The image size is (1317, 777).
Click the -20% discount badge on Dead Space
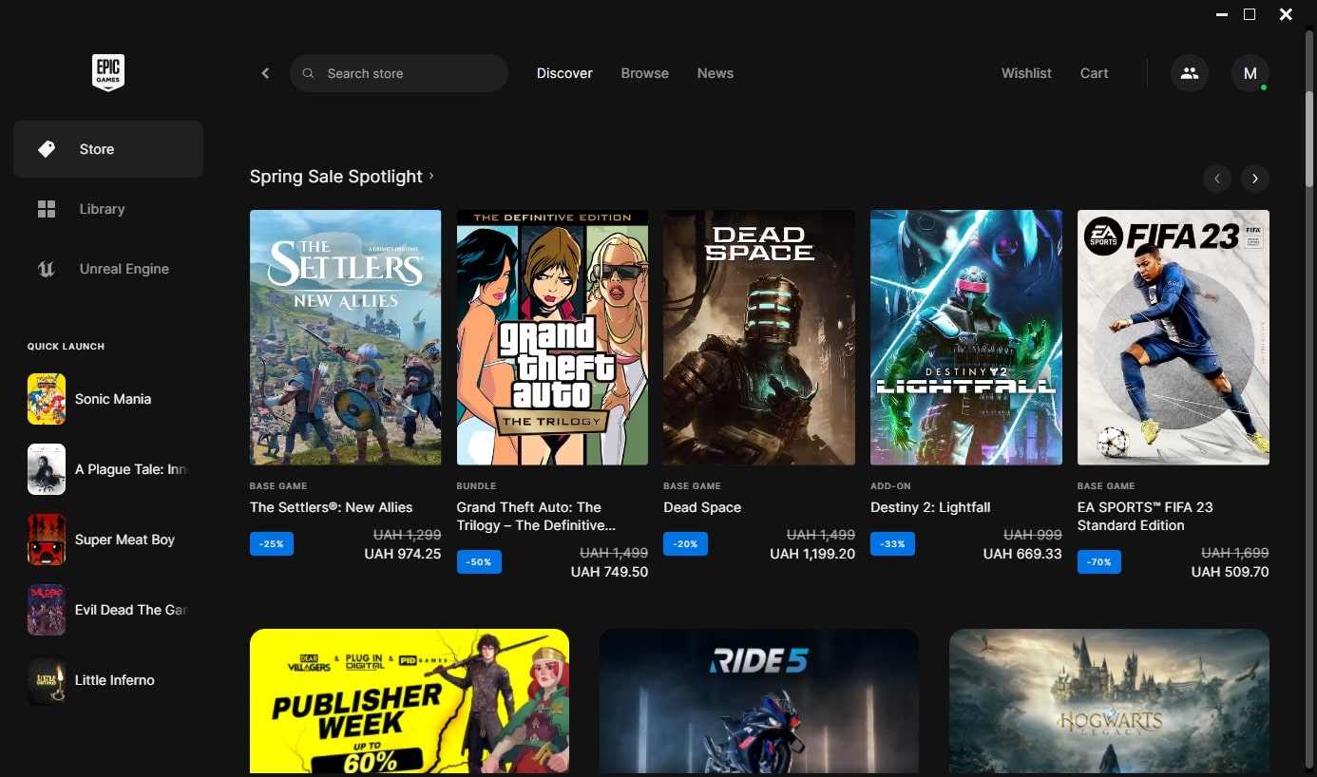tap(685, 544)
